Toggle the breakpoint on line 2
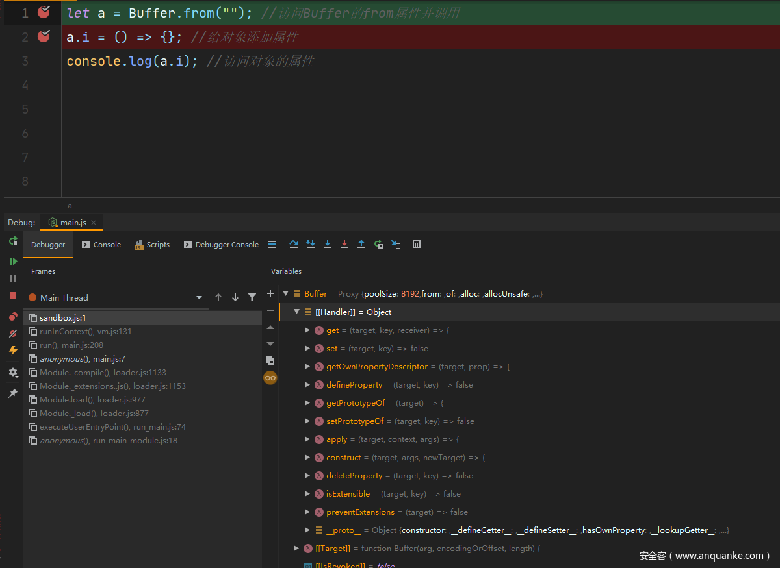This screenshot has width=780, height=568. 44,36
